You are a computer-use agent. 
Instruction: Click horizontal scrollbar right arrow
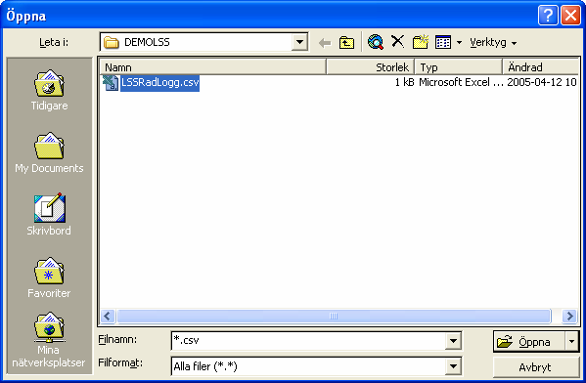point(570,317)
